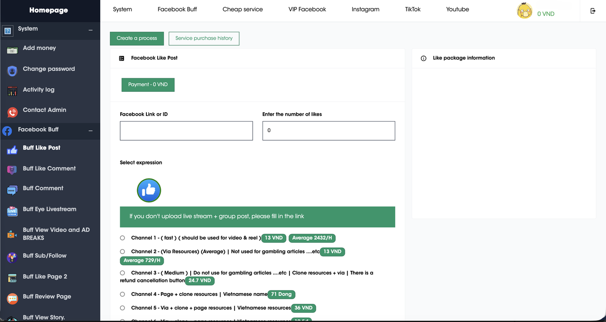Focus the number of likes input
Screen dimensions: 606x322
tap(329, 130)
